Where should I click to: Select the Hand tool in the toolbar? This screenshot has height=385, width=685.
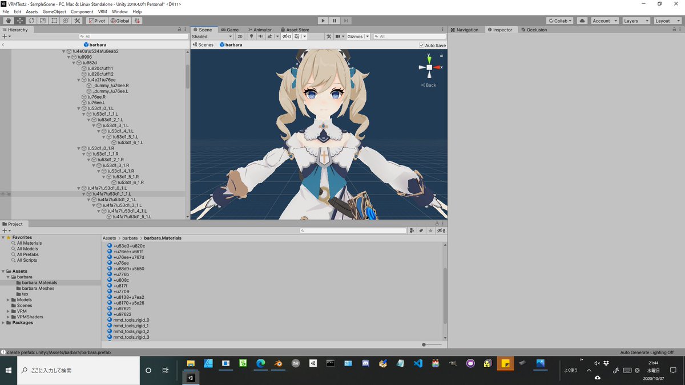click(8, 21)
